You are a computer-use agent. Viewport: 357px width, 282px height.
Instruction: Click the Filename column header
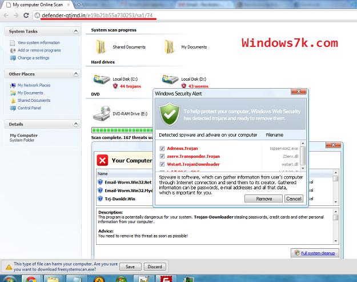click(x=274, y=135)
